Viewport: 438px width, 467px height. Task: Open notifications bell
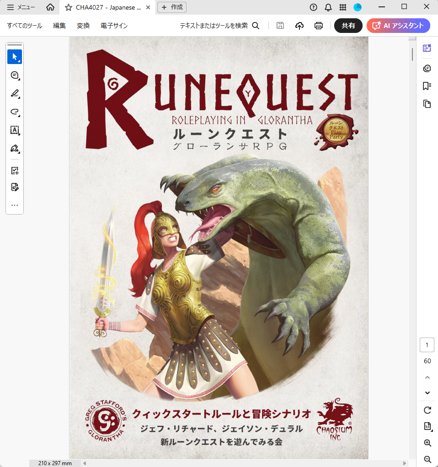(328, 7)
